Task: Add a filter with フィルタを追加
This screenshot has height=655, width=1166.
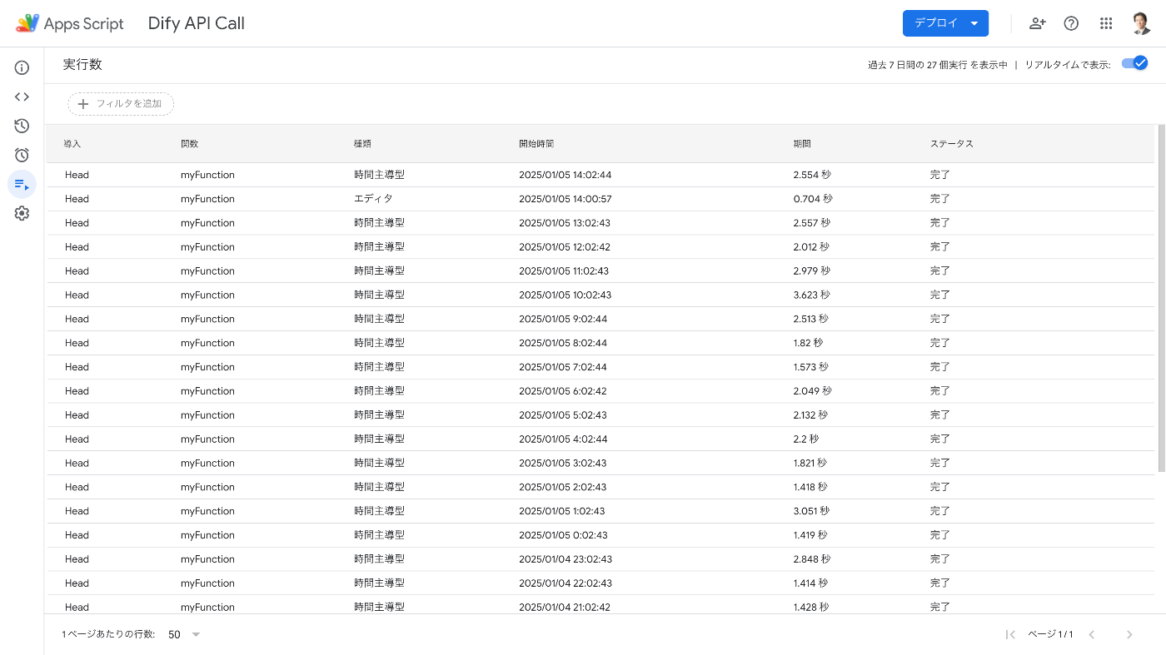Action: pyautogui.click(x=120, y=103)
